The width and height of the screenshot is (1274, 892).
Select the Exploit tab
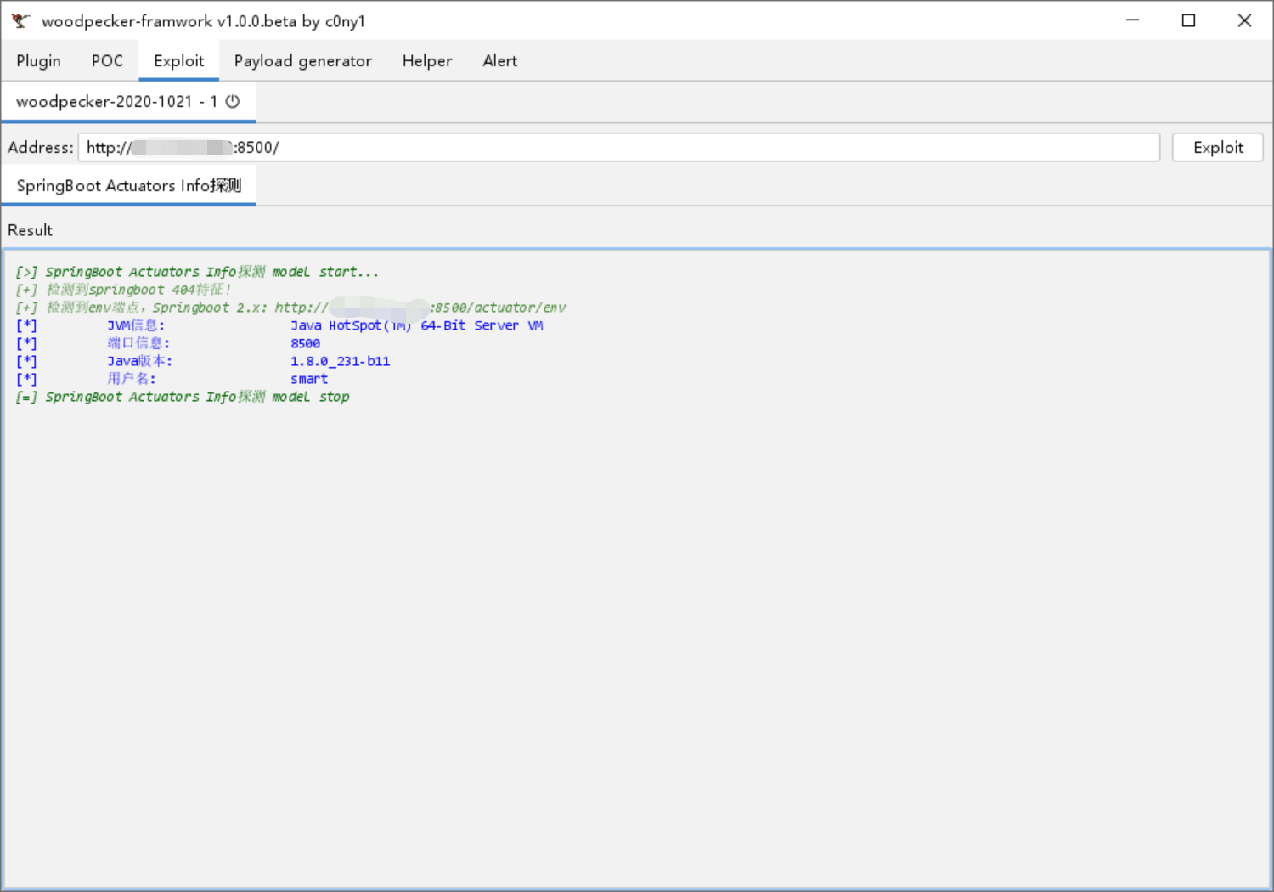click(179, 61)
